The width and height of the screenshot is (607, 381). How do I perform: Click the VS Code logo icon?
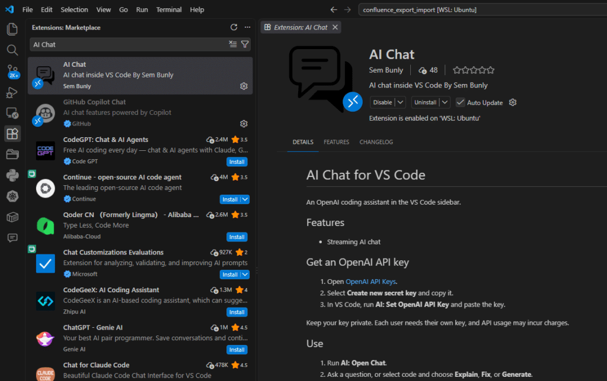[x=9, y=9]
